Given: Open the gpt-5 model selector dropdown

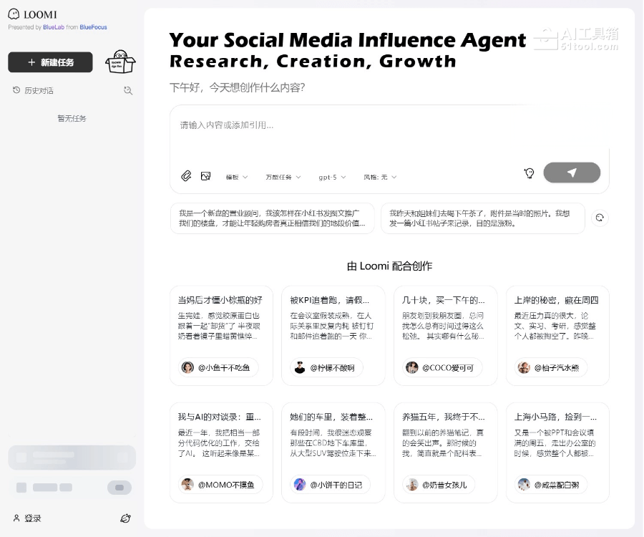Looking at the screenshot, I should [332, 177].
